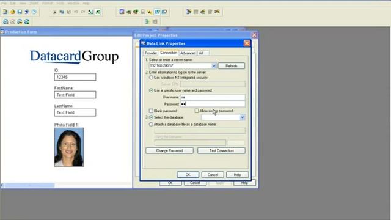This screenshot has width=391, height=220.
Task: Click the Refresh button
Action: [232, 66]
